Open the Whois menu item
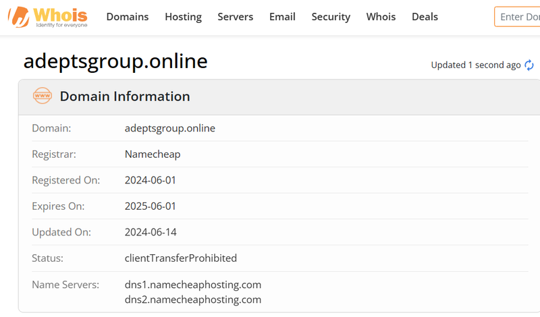The height and width of the screenshot is (317, 540). coord(381,16)
